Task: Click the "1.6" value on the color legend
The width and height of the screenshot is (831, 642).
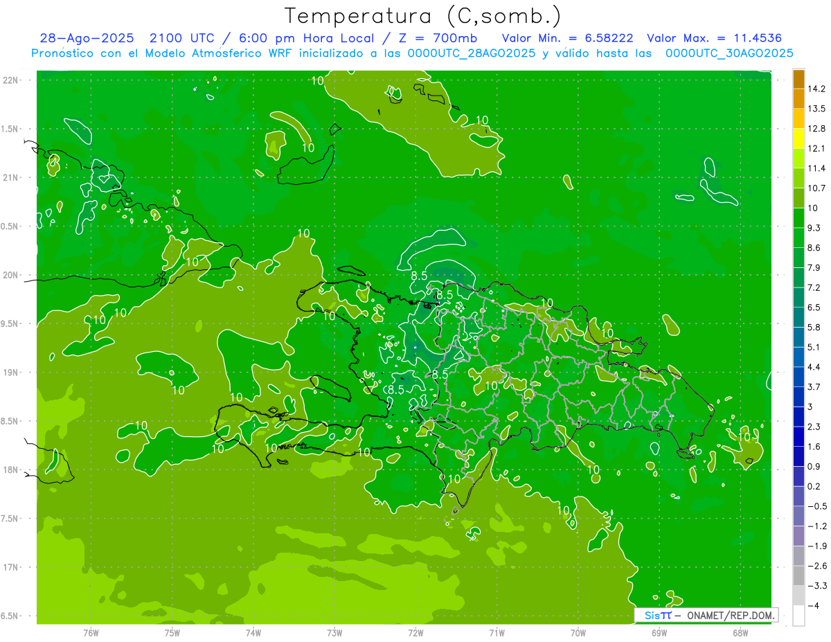Action: tap(814, 447)
